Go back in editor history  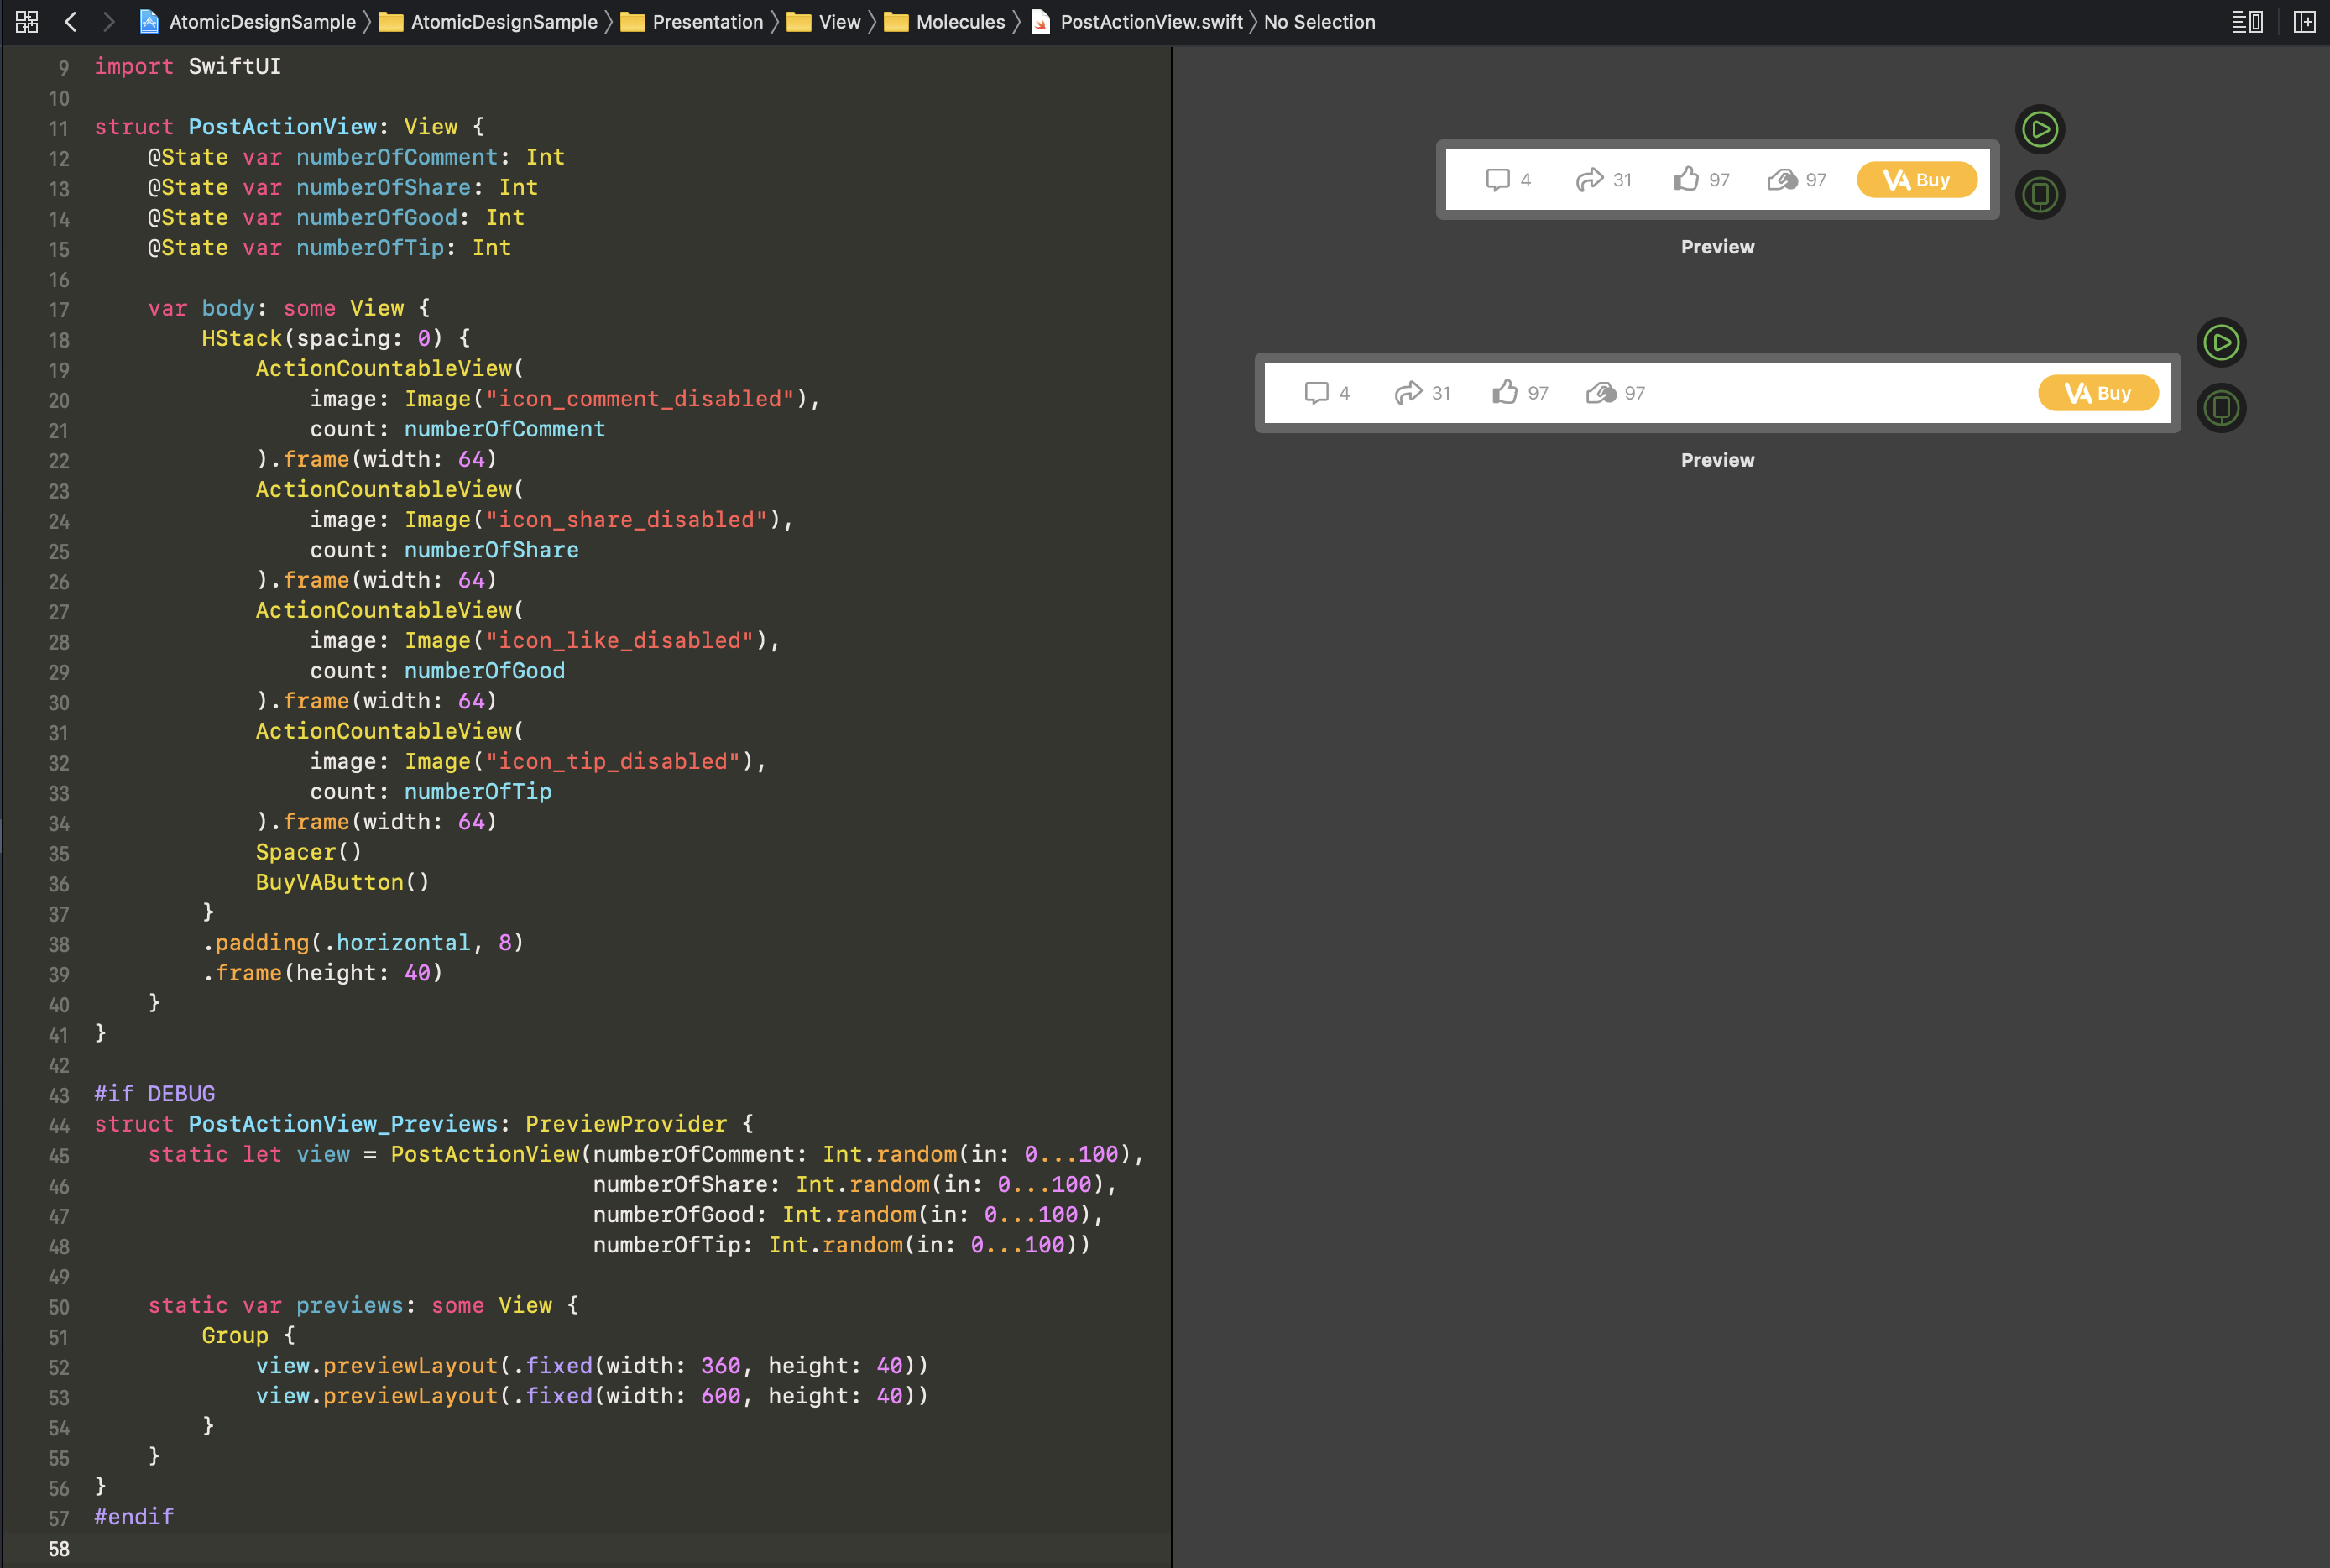click(70, 21)
